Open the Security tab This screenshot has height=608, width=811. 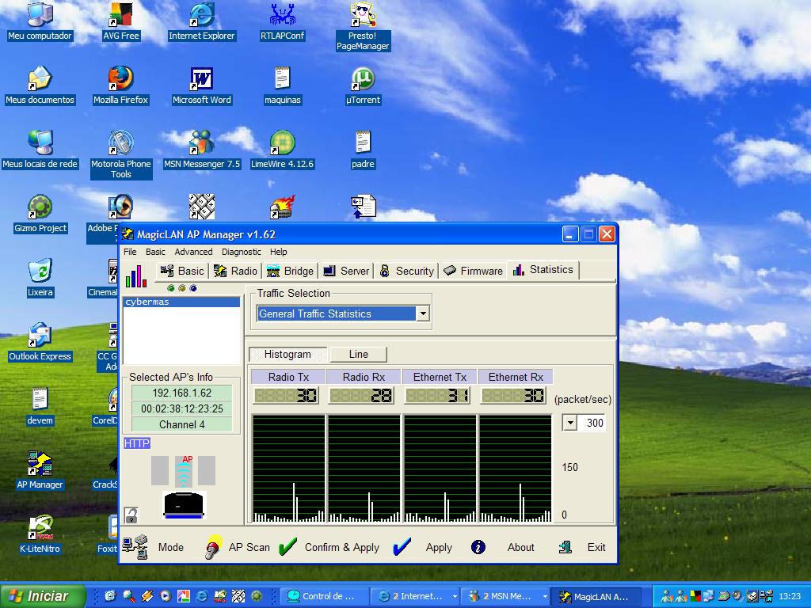[x=406, y=271]
